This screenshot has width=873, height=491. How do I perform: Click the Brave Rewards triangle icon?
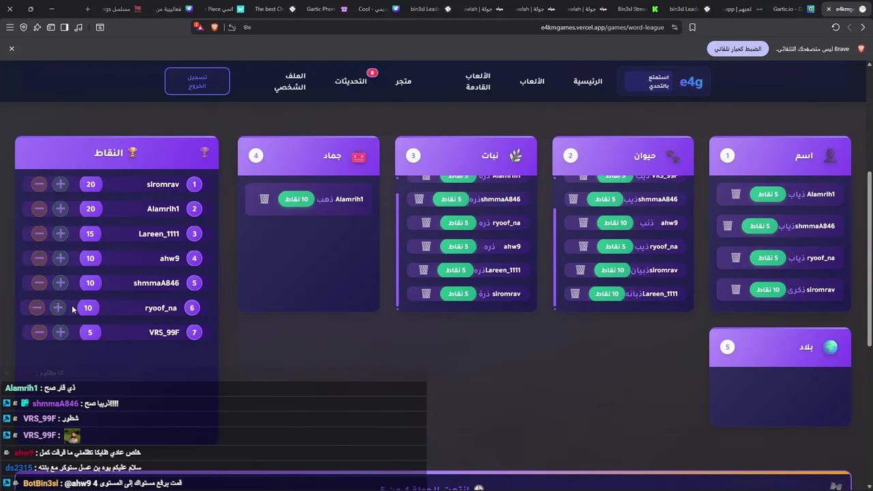click(x=198, y=27)
